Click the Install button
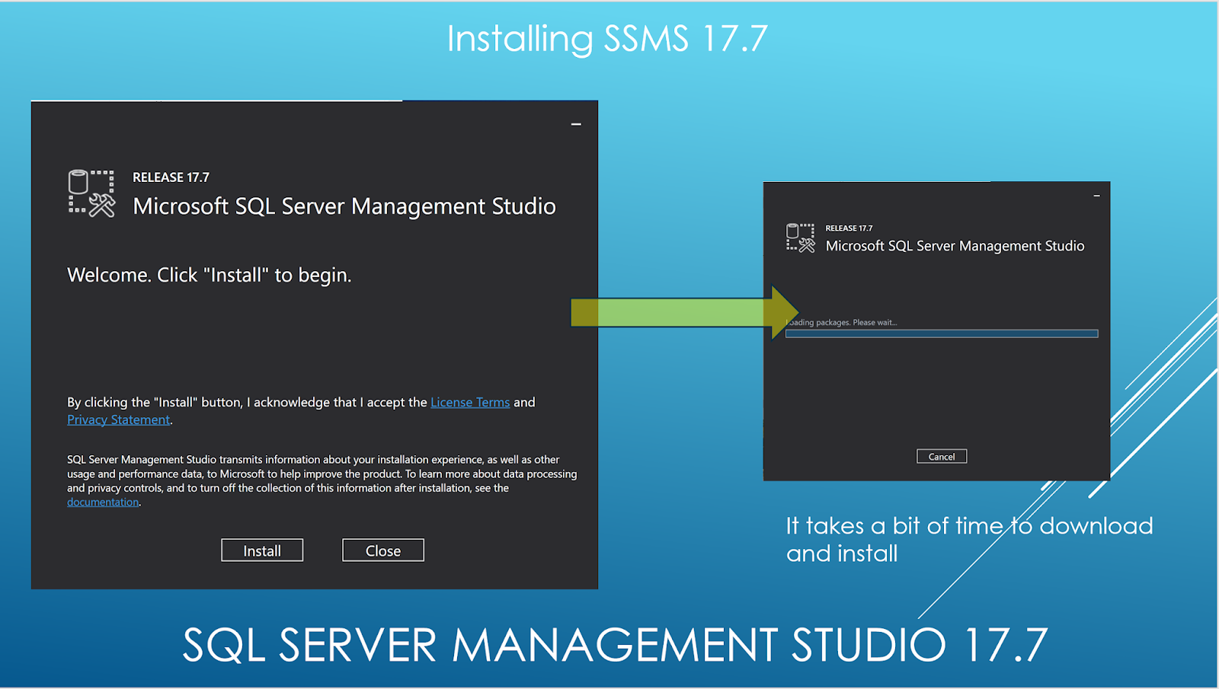This screenshot has width=1219, height=689. click(261, 550)
